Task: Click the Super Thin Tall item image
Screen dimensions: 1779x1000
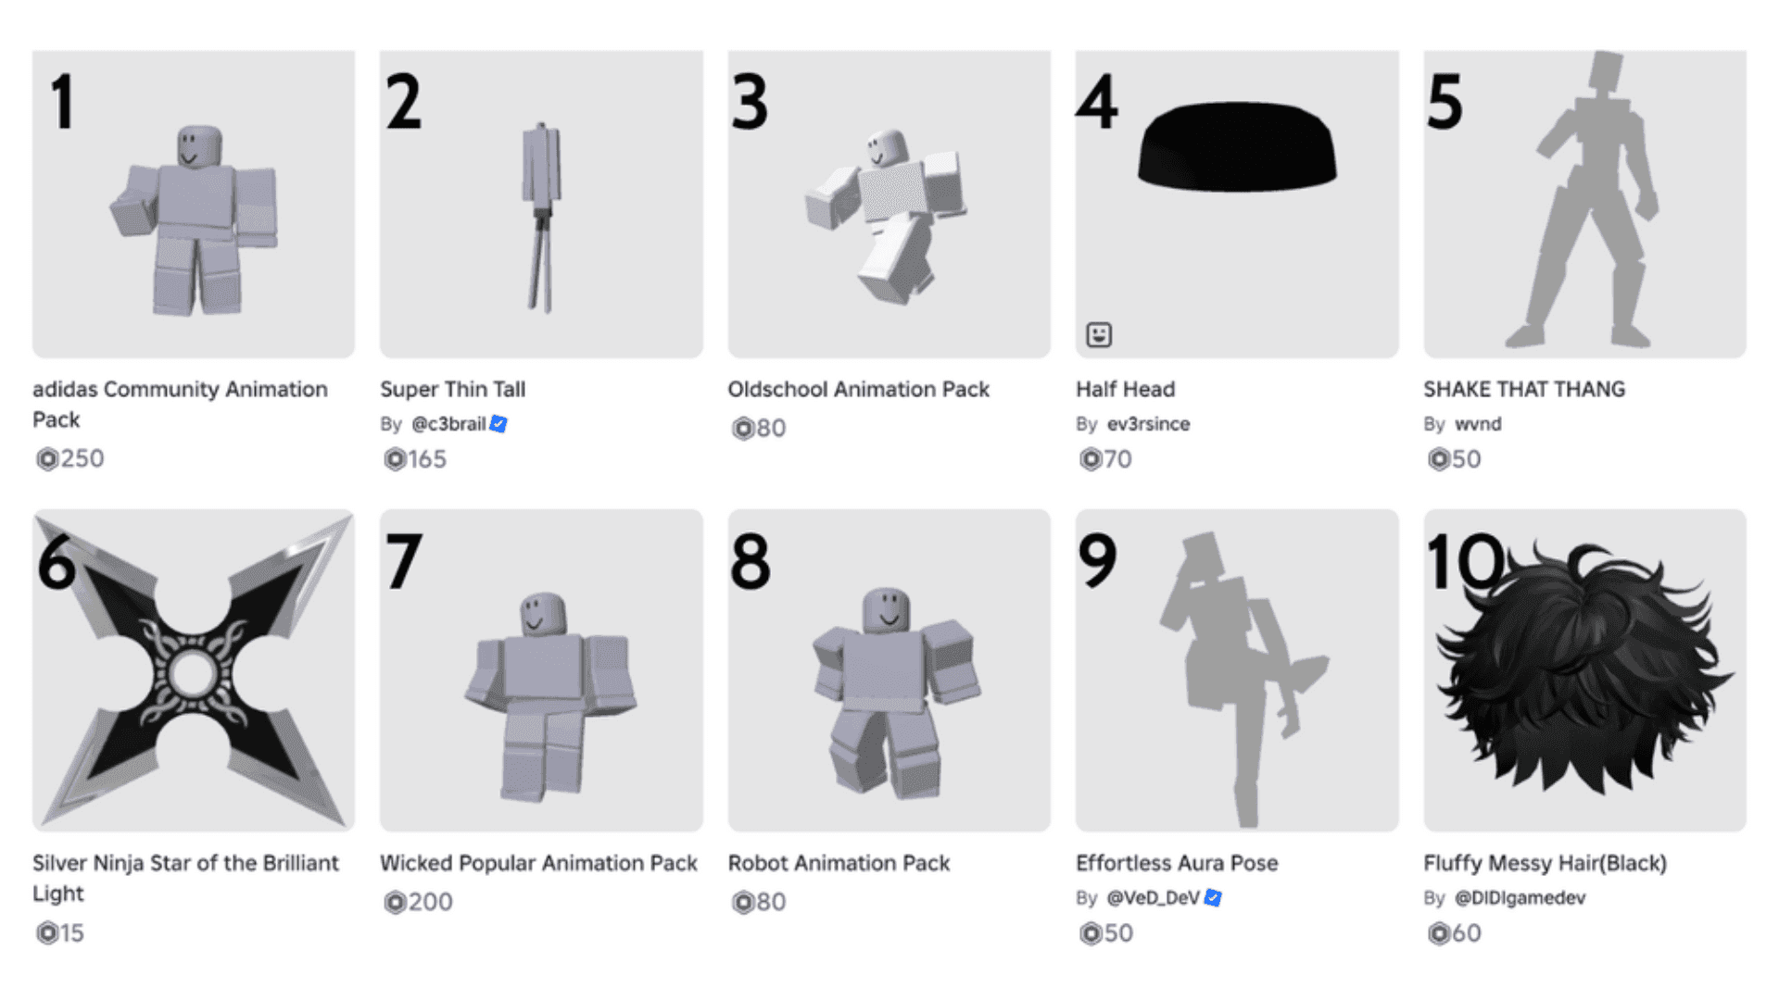Action: pos(541,206)
